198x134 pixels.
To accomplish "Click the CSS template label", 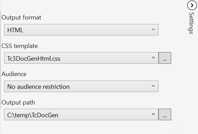I will coord(20,46).
